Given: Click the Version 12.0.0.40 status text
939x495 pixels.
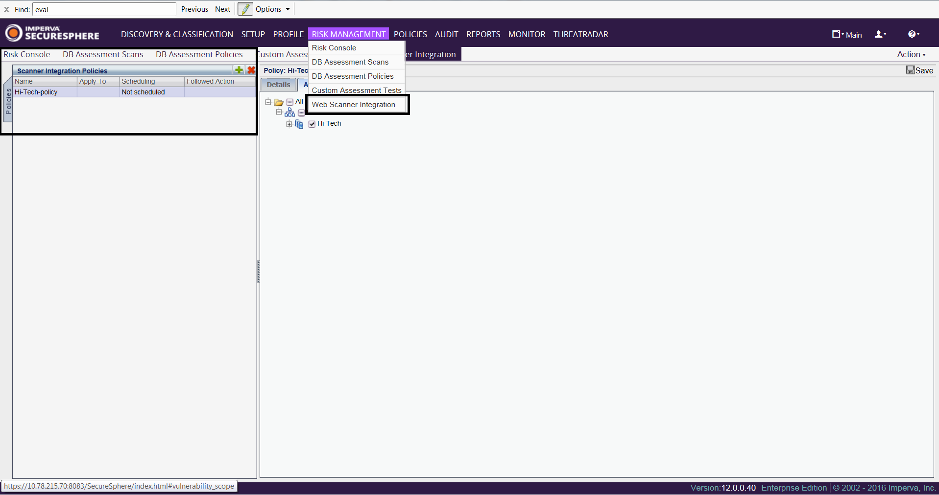Looking at the screenshot, I should point(723,488).
